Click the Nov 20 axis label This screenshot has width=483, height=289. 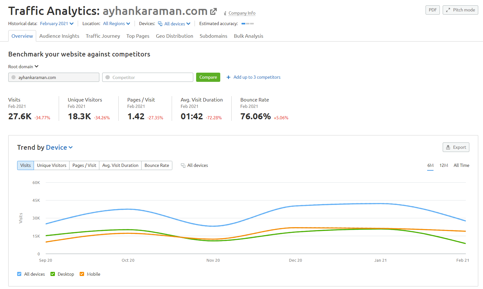click(x=213, y=260)
